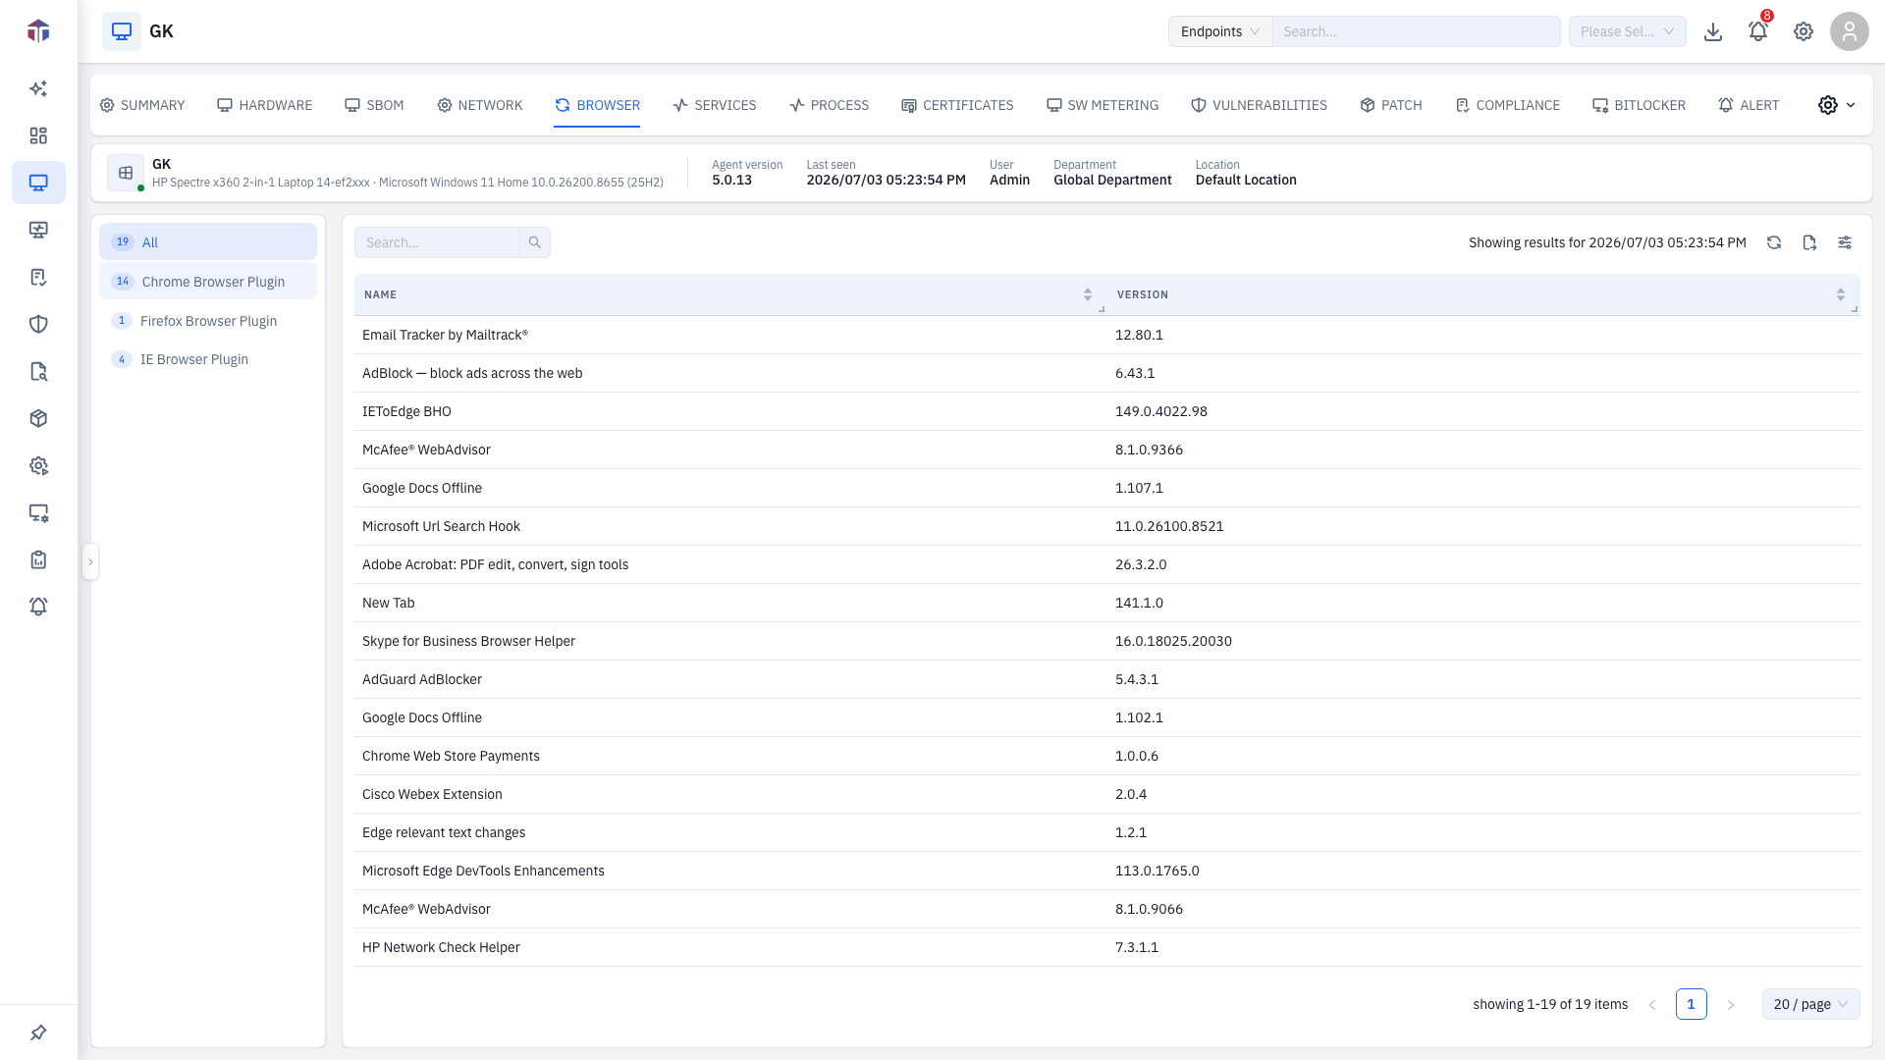Filter by All plugins

pyautogui.click(x=208, y=242)
